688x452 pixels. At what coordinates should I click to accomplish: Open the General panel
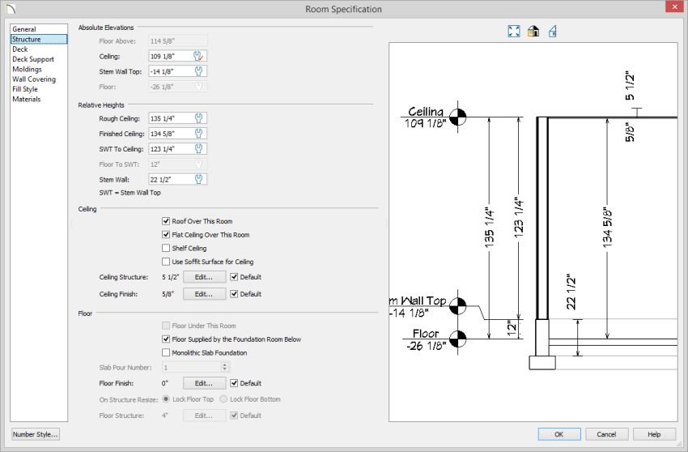click(24, 29)
